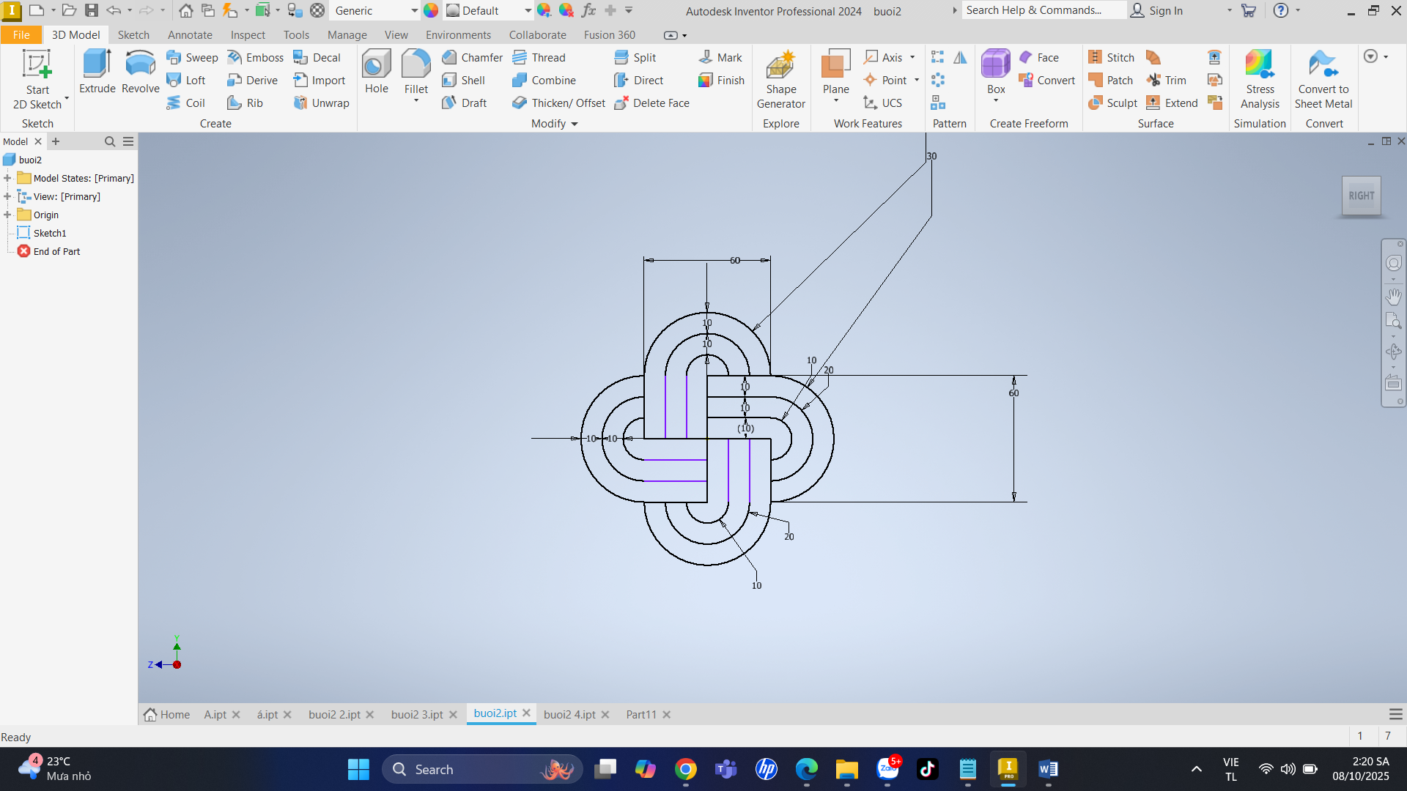This screenshot has height=791, width=1407.
Task: Switch to the Sketch ribbon tab
Action: [x=133, y=34]
